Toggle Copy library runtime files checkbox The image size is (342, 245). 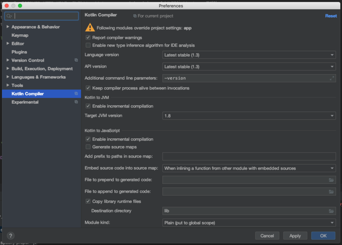click(x=88, y=201)
